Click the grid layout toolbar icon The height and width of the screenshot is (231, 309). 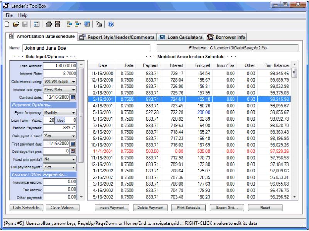58,24
